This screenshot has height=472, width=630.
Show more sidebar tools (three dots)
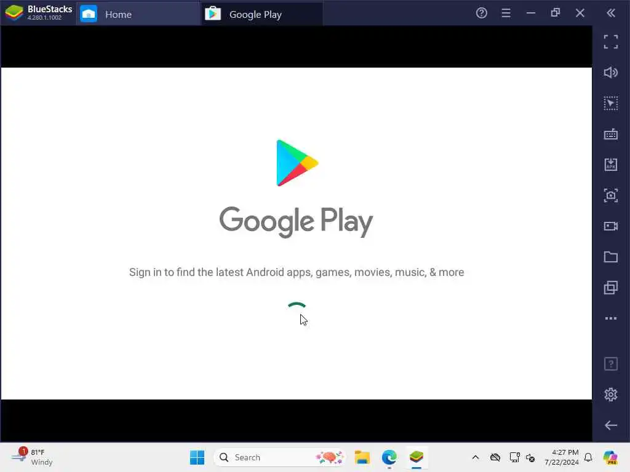pyautogui.click(x=611, y=318)
